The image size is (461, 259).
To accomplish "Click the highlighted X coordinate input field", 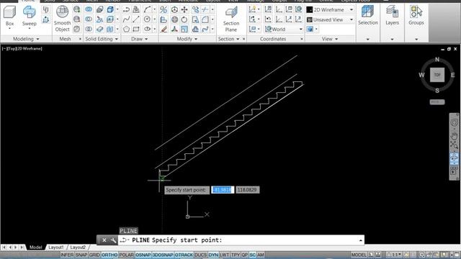I will (x=223, y=190).
